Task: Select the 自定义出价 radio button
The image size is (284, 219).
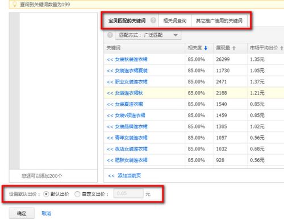Action: click(77, 194)
